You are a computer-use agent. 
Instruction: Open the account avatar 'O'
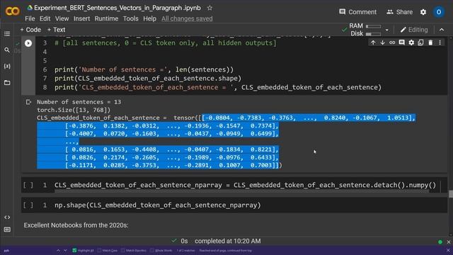(439, 12)
